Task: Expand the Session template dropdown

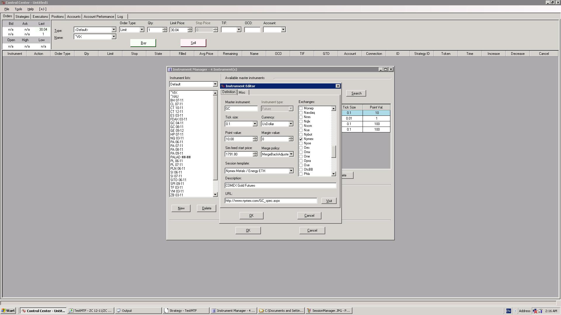Action: click(291, 171)
